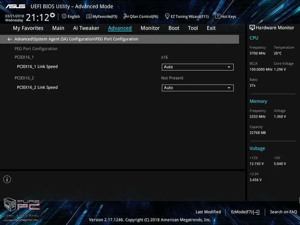Open MyFavorite(F3) menu

(105, 17)
